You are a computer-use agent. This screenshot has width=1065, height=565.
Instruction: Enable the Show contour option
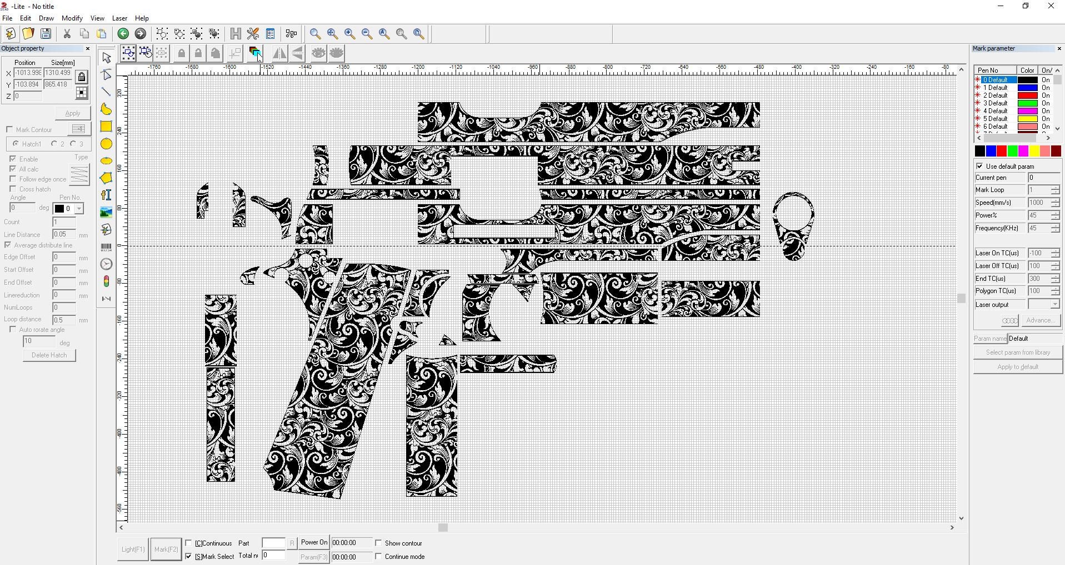[379, 543]
